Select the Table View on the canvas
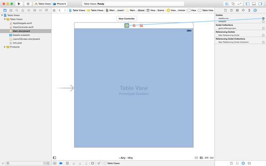The image size is (266, 166). pos(134,88)
